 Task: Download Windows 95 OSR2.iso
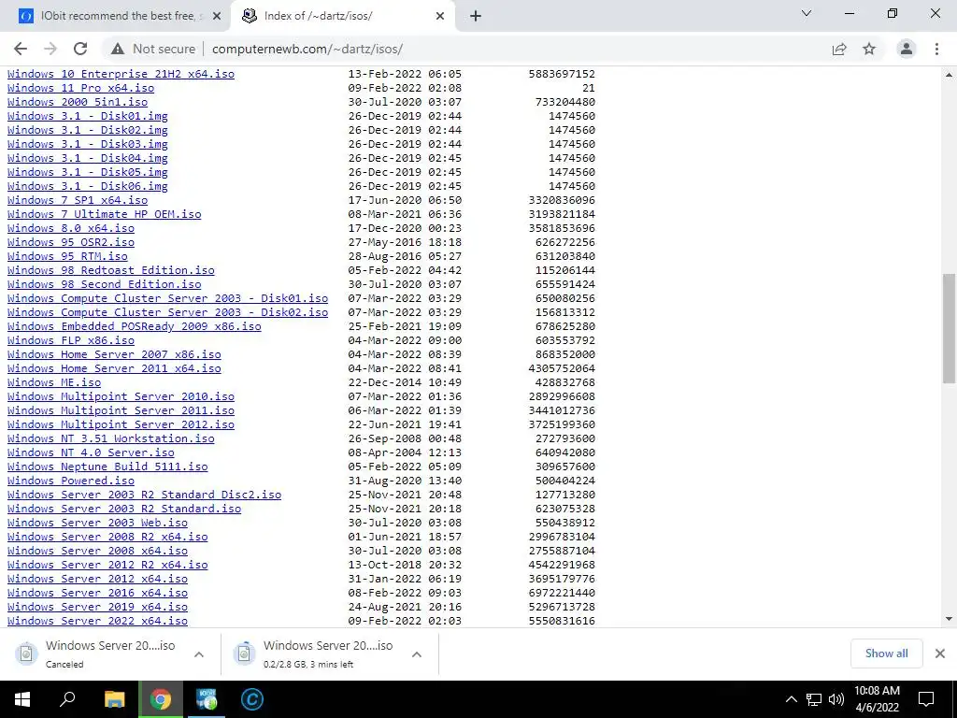point(71,242)
